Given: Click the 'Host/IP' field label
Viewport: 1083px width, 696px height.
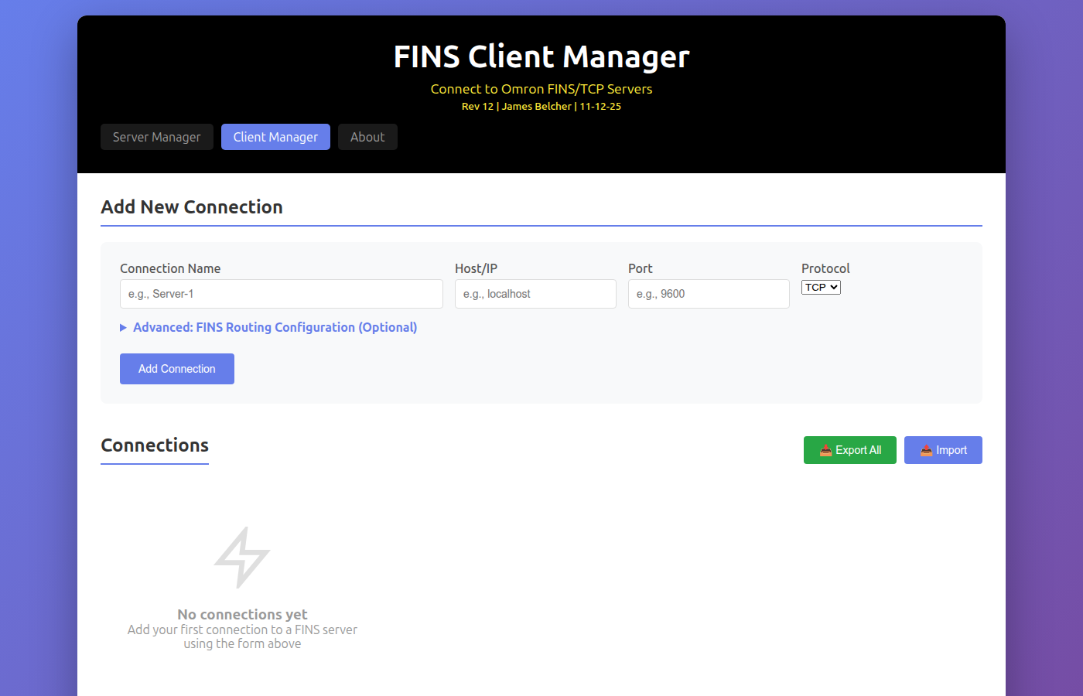Looking at the screenshot, I should click(476, 268).
